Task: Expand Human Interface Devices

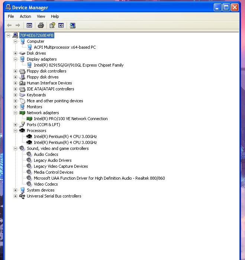Action: 15,83
